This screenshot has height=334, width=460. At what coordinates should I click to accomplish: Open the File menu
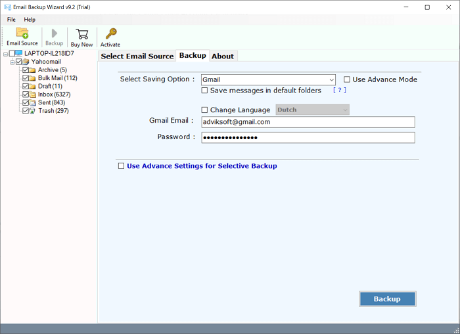coord(11,20)
